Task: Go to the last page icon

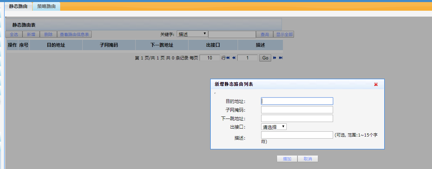Action: click(281, 58)
